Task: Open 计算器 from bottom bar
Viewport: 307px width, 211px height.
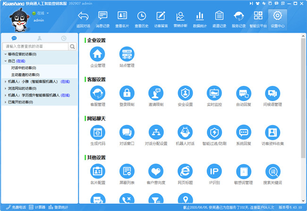Action: pyautogui.click(x=37, y=207)
